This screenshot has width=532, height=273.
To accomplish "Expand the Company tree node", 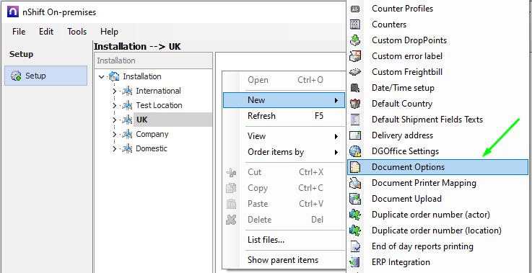I will [114, 134].
